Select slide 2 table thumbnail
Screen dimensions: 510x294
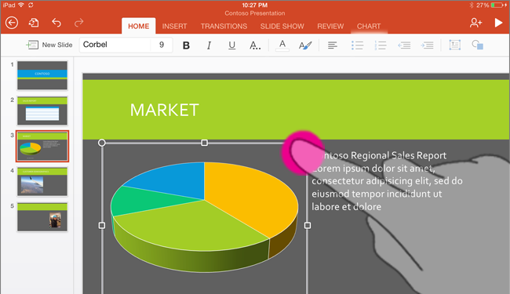[42, 111]
